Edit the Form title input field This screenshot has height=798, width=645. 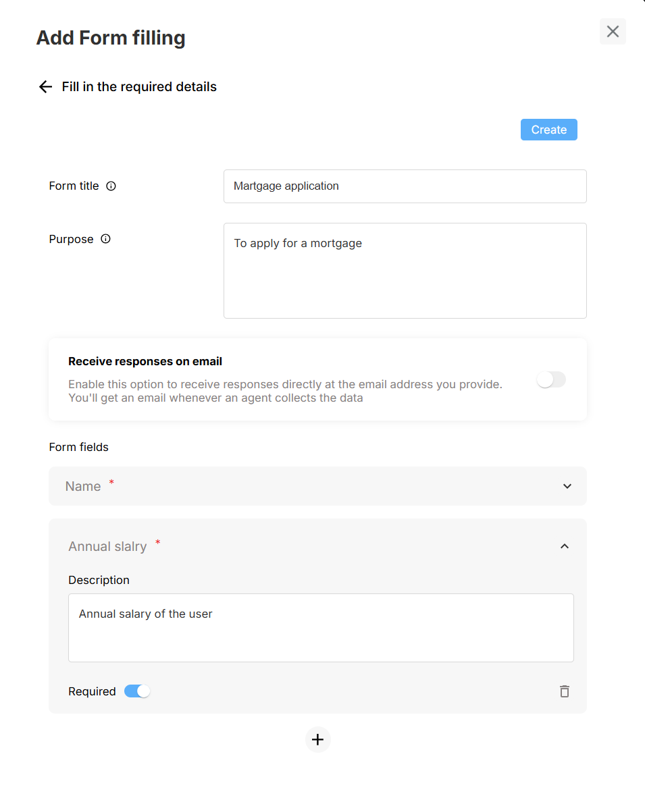click(405, 186)
